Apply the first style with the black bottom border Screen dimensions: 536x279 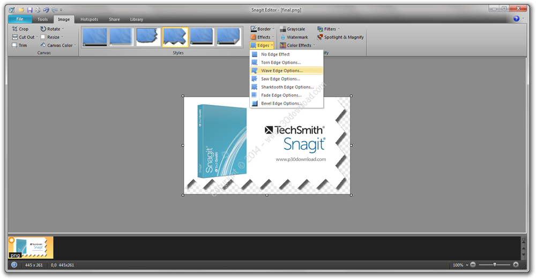coord(95,37)
